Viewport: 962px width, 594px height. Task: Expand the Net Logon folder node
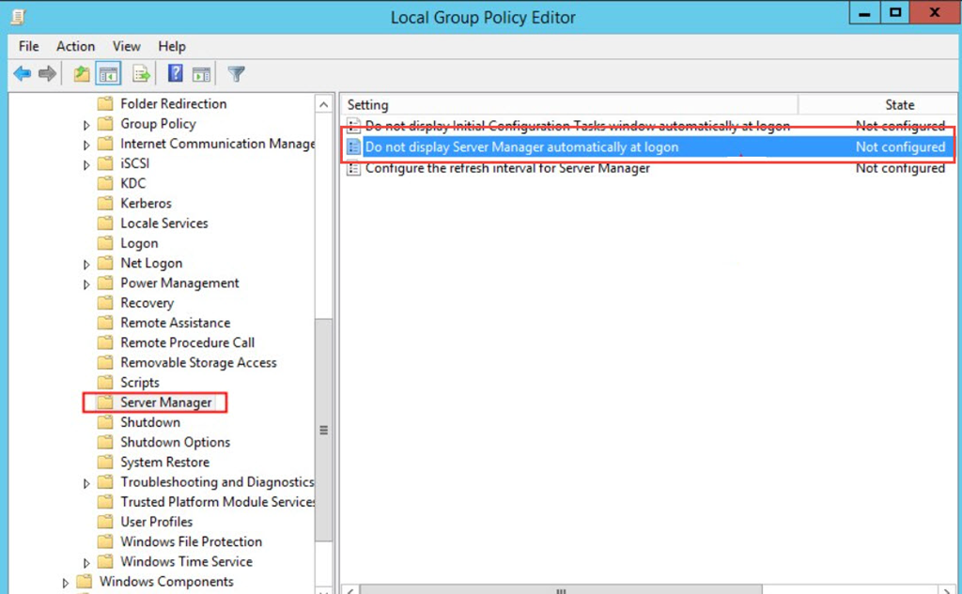[86, 264]
